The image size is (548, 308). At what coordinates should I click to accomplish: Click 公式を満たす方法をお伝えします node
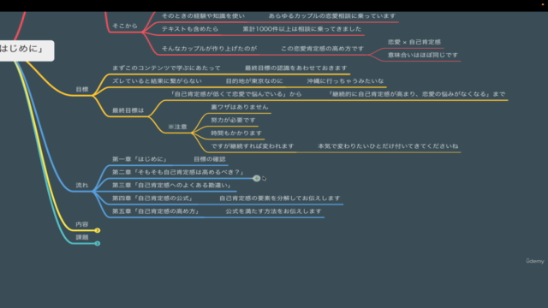pos(273,211)
